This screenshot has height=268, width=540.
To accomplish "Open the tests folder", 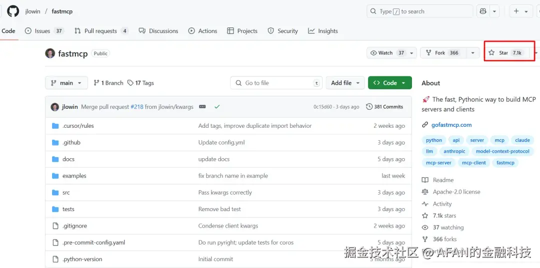I will 68,209.
